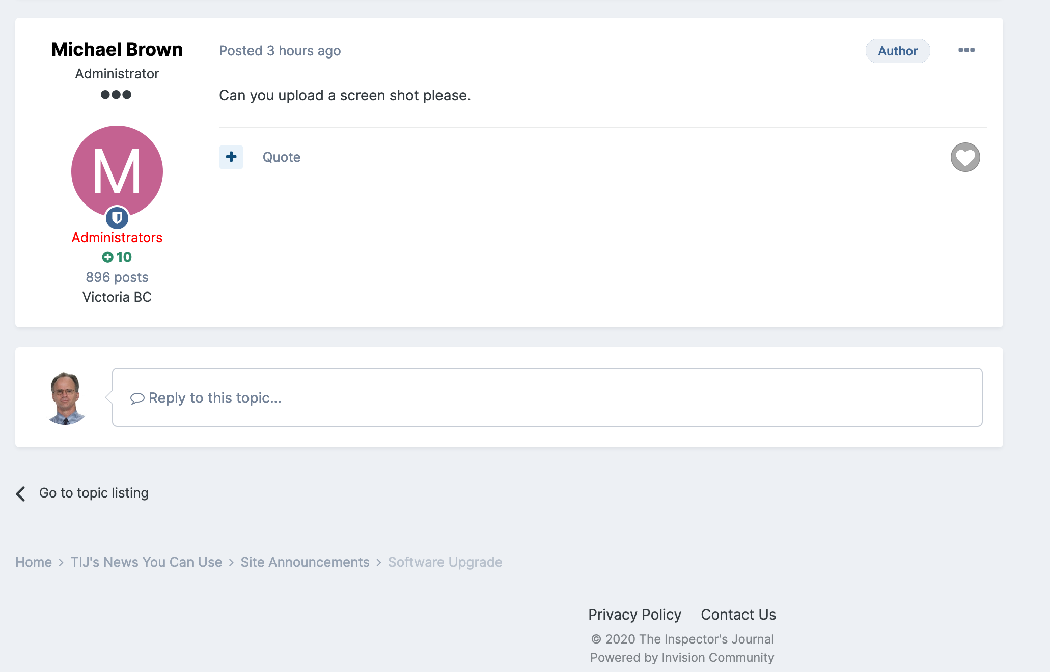1050x672 pixels.
Task: Open Michael Brown profile name link
Action: click(x=117, y=49)
